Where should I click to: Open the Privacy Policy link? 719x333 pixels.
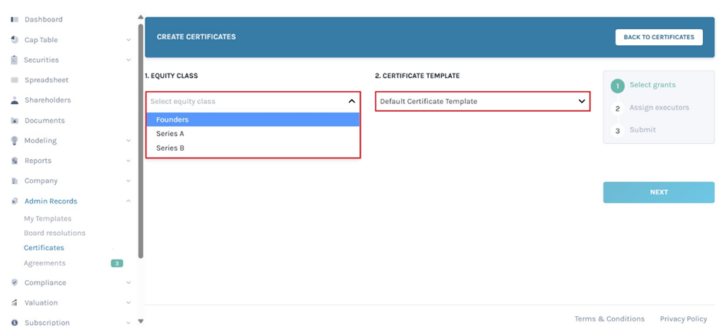[683, 318]
